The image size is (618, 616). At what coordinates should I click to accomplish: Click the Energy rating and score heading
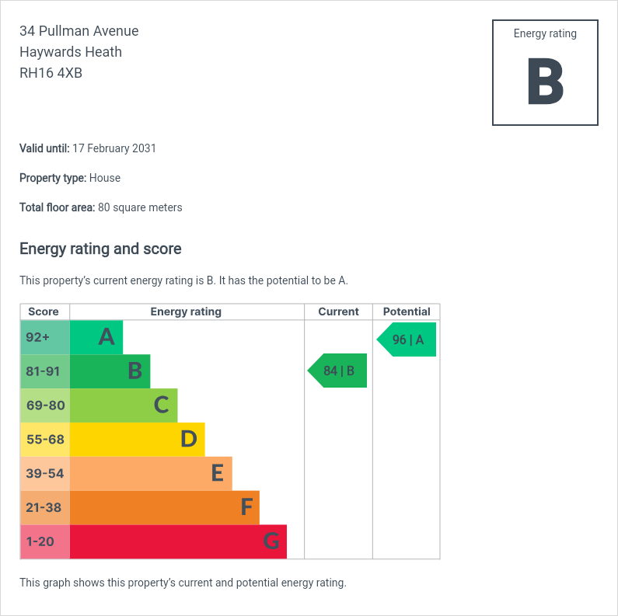tap(100, 249)
